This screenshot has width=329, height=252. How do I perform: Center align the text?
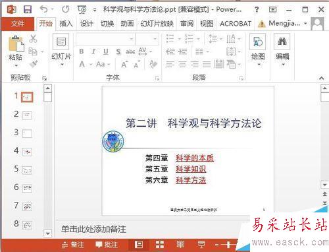point(182,64)
